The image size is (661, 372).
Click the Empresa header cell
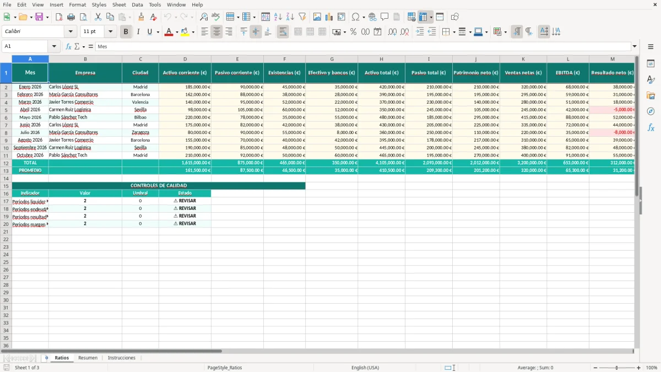85,73
